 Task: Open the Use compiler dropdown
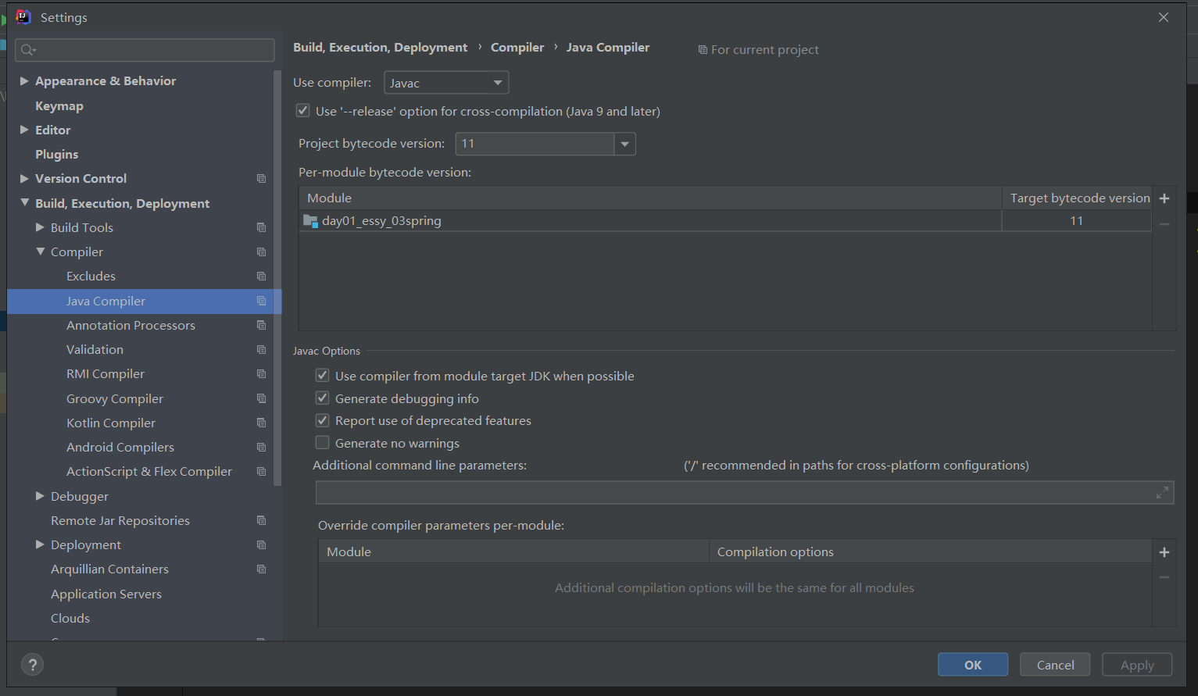[446, 83]
